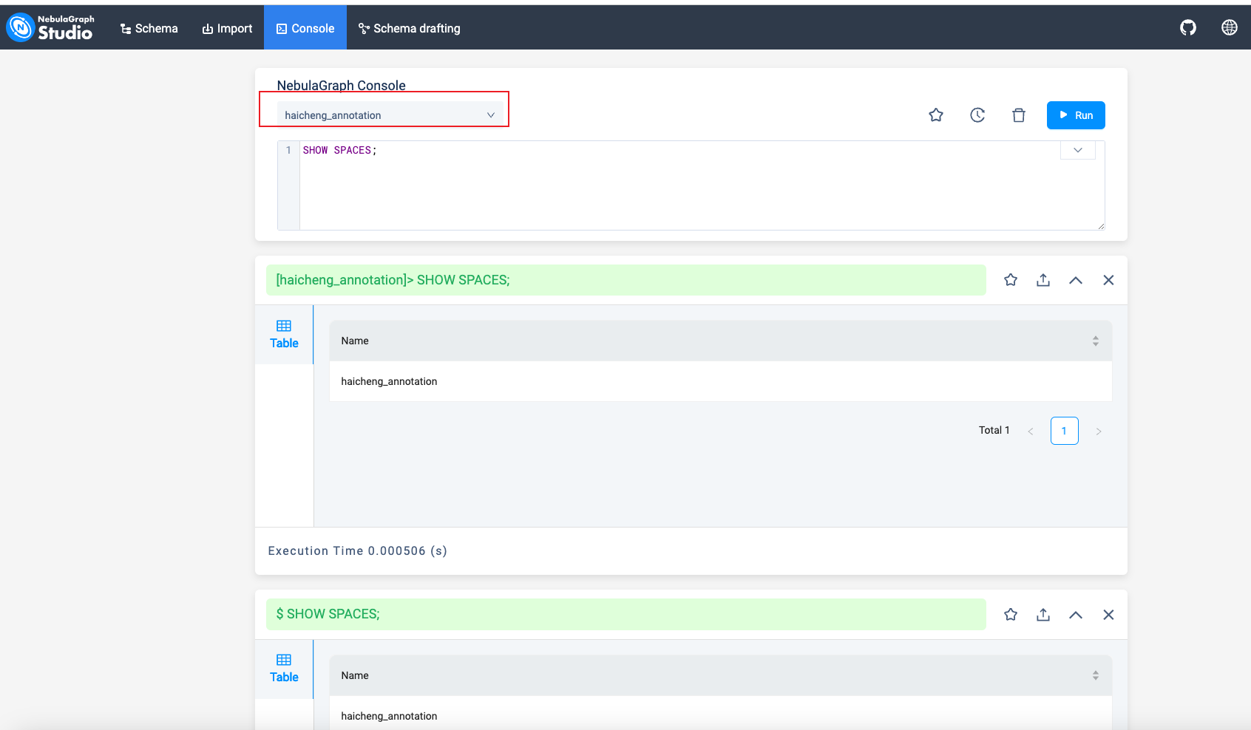Collapse the $ SHOW SPACES result panel

[1076, 615]
